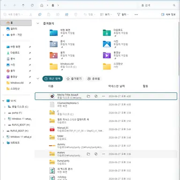Screen dimensions: 180x180
Task: Open Music folder icon in pinned grid
Action: tap(53, 55)
